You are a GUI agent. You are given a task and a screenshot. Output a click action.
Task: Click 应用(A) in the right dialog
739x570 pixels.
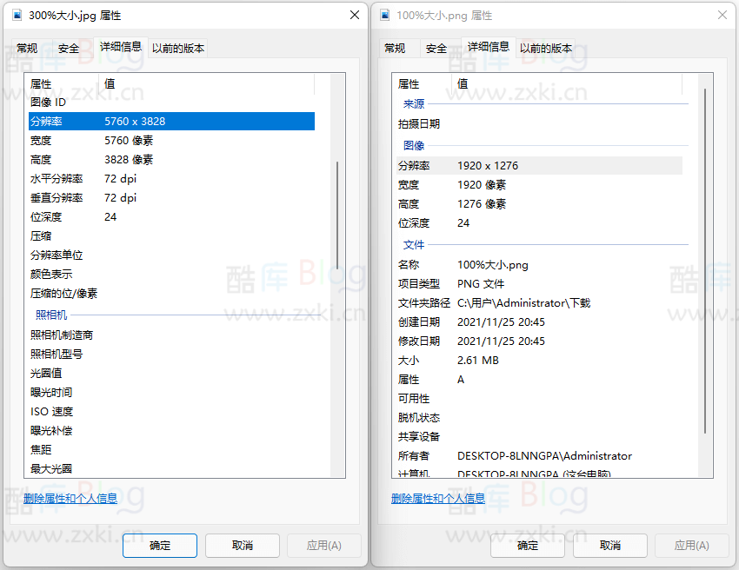pos(691,546)
